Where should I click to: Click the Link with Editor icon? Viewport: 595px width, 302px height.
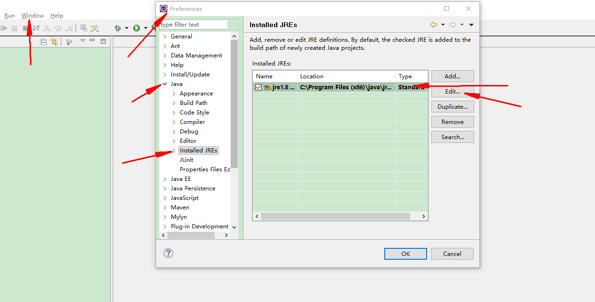tap(54, 41)
